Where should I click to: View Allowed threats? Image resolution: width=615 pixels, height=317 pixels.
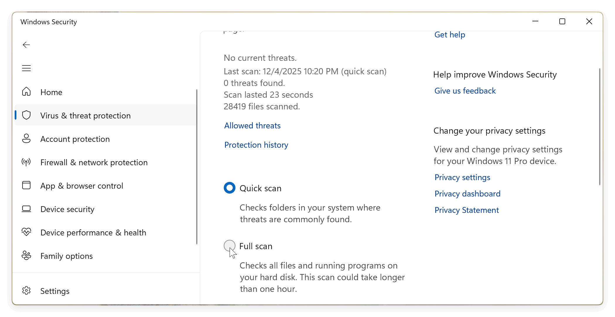(252, 125)
